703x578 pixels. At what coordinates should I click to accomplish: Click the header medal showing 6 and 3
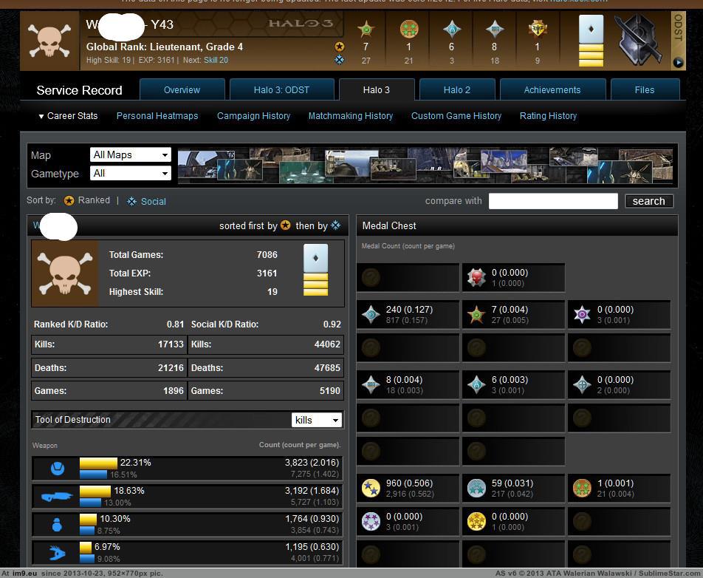click(451, 29)
